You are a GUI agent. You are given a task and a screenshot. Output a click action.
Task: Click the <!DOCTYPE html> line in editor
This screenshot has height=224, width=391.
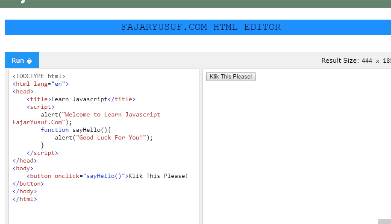pos(38,76)
